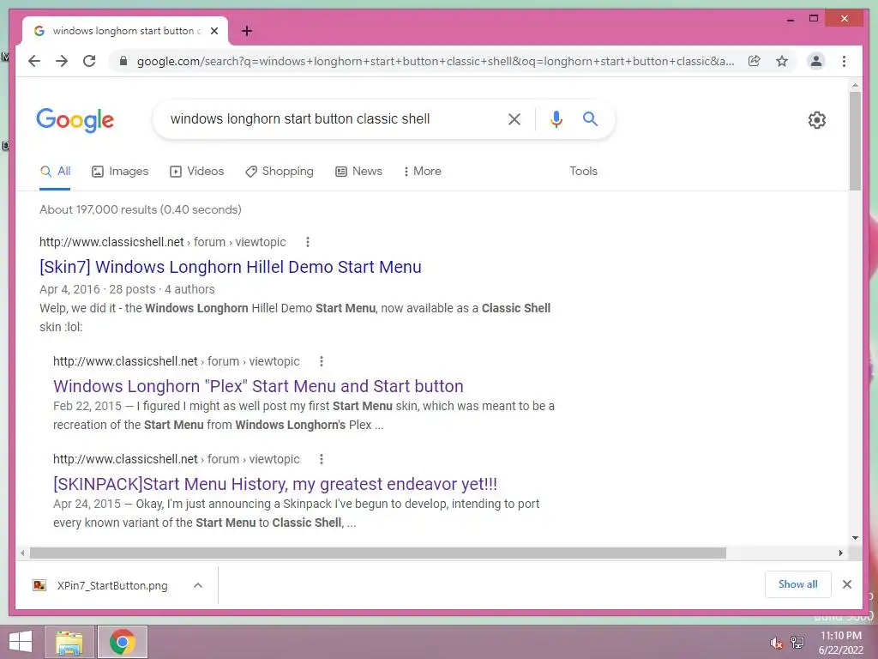
Task: Click the scroll-left arrow of the horizontal scrollbar
Action: point(21,553)
